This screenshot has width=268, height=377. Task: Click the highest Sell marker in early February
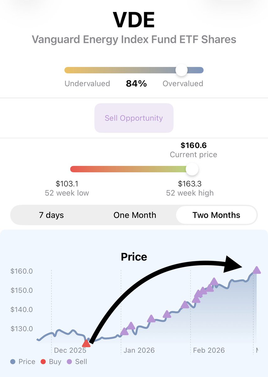point(214,281)
